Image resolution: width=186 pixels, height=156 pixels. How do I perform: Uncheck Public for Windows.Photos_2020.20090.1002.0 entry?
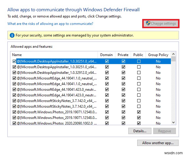138,123
